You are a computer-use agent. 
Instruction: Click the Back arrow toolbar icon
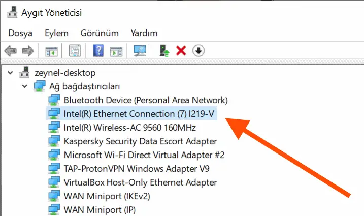click(x=11, y=51)
